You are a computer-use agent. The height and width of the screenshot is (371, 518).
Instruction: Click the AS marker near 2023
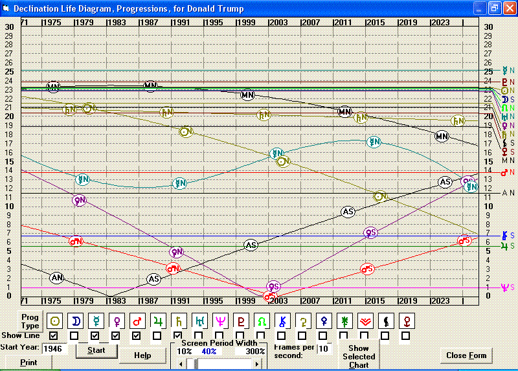click(445, 182)
